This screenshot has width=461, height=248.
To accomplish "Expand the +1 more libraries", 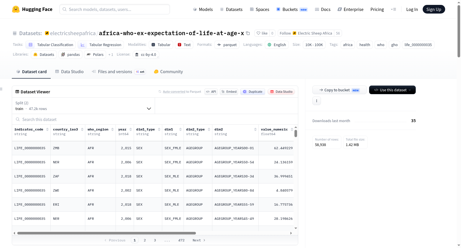I will [111, 54].
